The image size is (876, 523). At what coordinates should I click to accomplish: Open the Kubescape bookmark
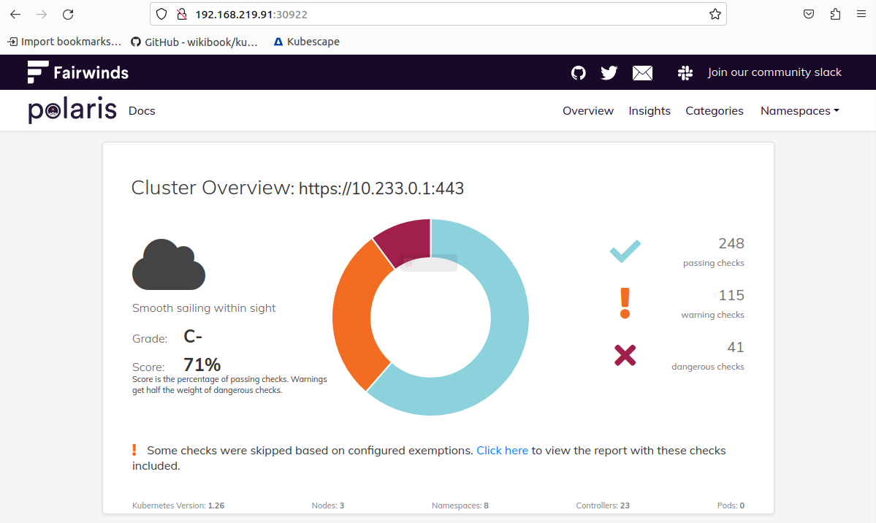(x=307, y=42)
